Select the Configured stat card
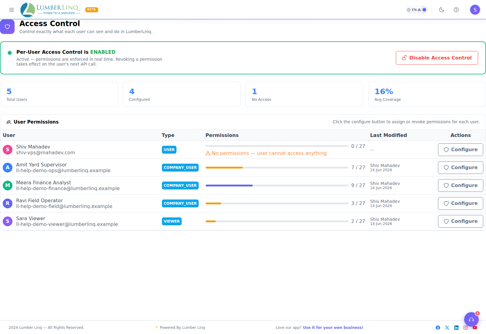Viewport: 486px width, 334px height. click(x=182, y=94)
